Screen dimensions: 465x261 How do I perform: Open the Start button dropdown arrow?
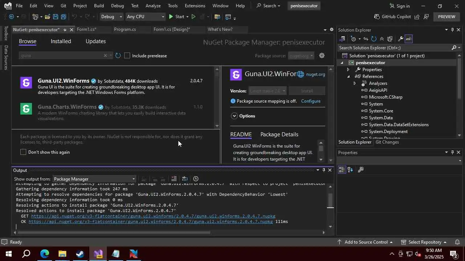(187, 17)
